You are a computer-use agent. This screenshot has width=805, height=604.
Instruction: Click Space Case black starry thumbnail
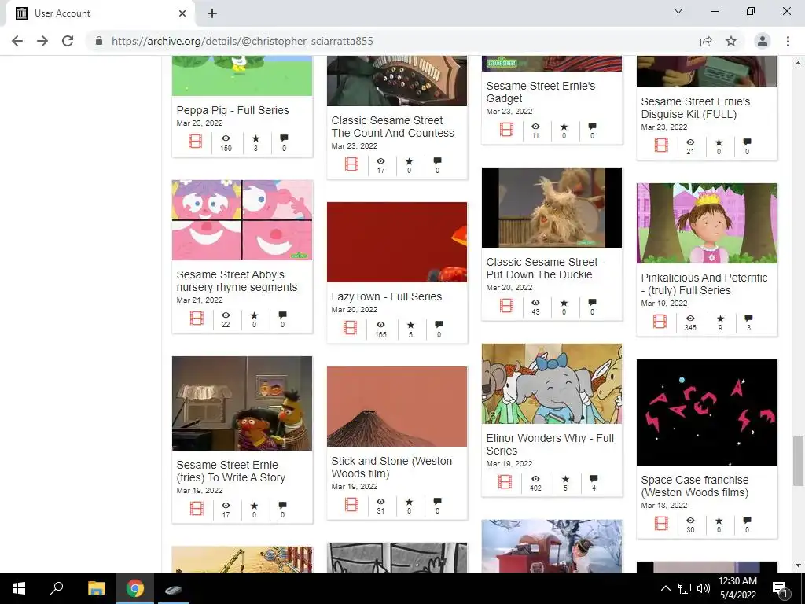[x=707, y=412]
